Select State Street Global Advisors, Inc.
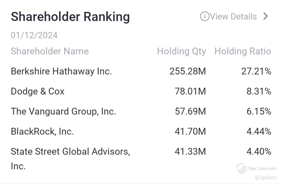Screen dimensions: 282x184 tap(70, 159)
